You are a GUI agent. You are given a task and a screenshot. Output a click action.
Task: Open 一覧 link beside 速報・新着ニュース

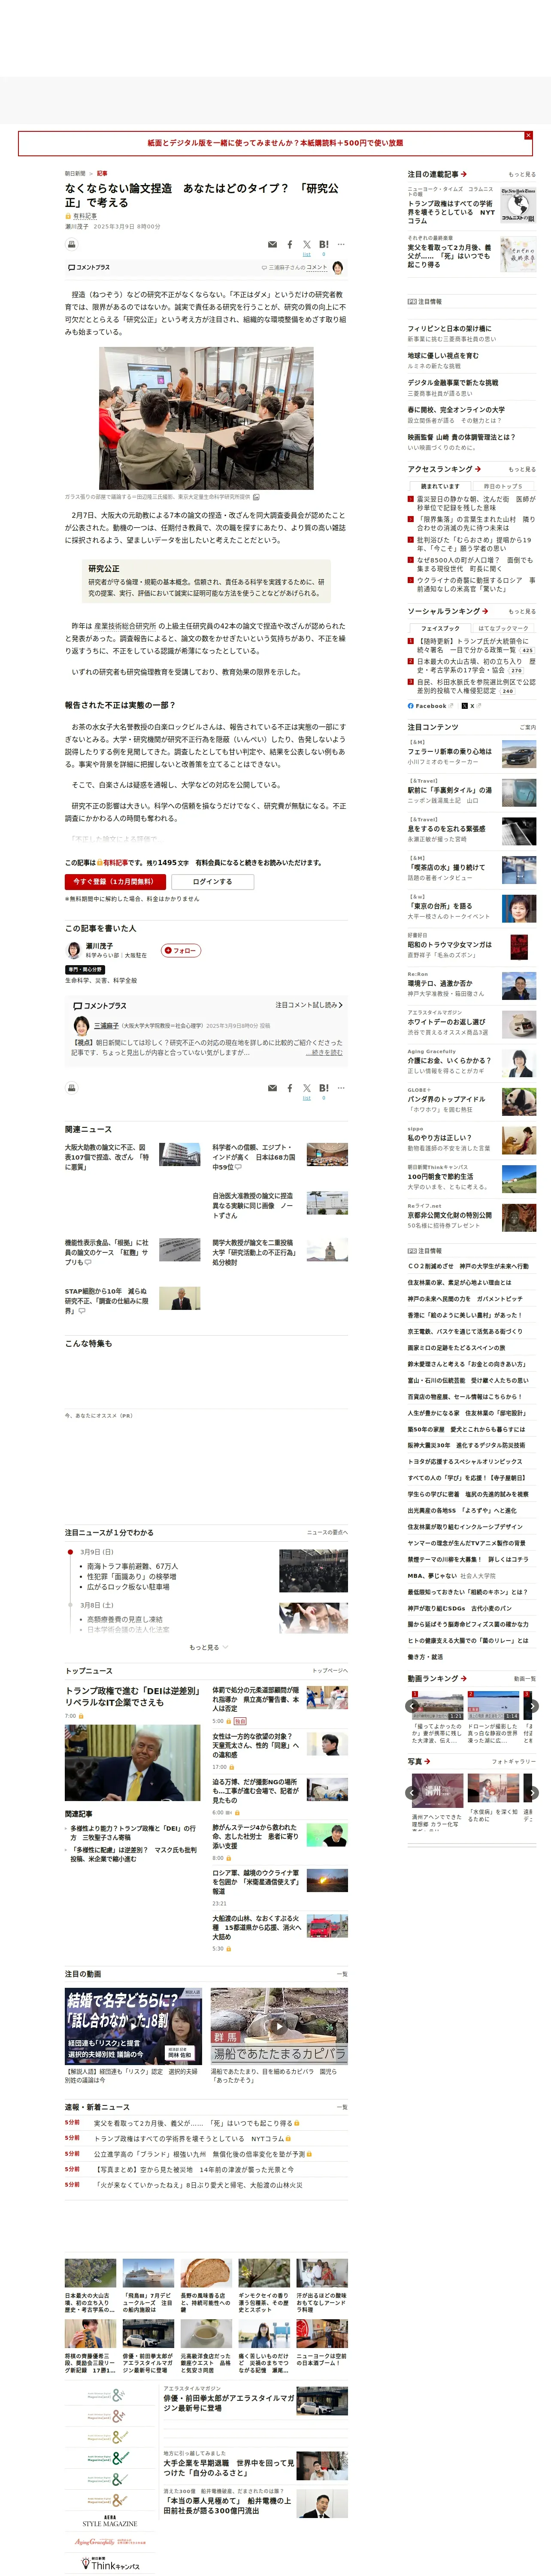click(x=342, y=2107)
